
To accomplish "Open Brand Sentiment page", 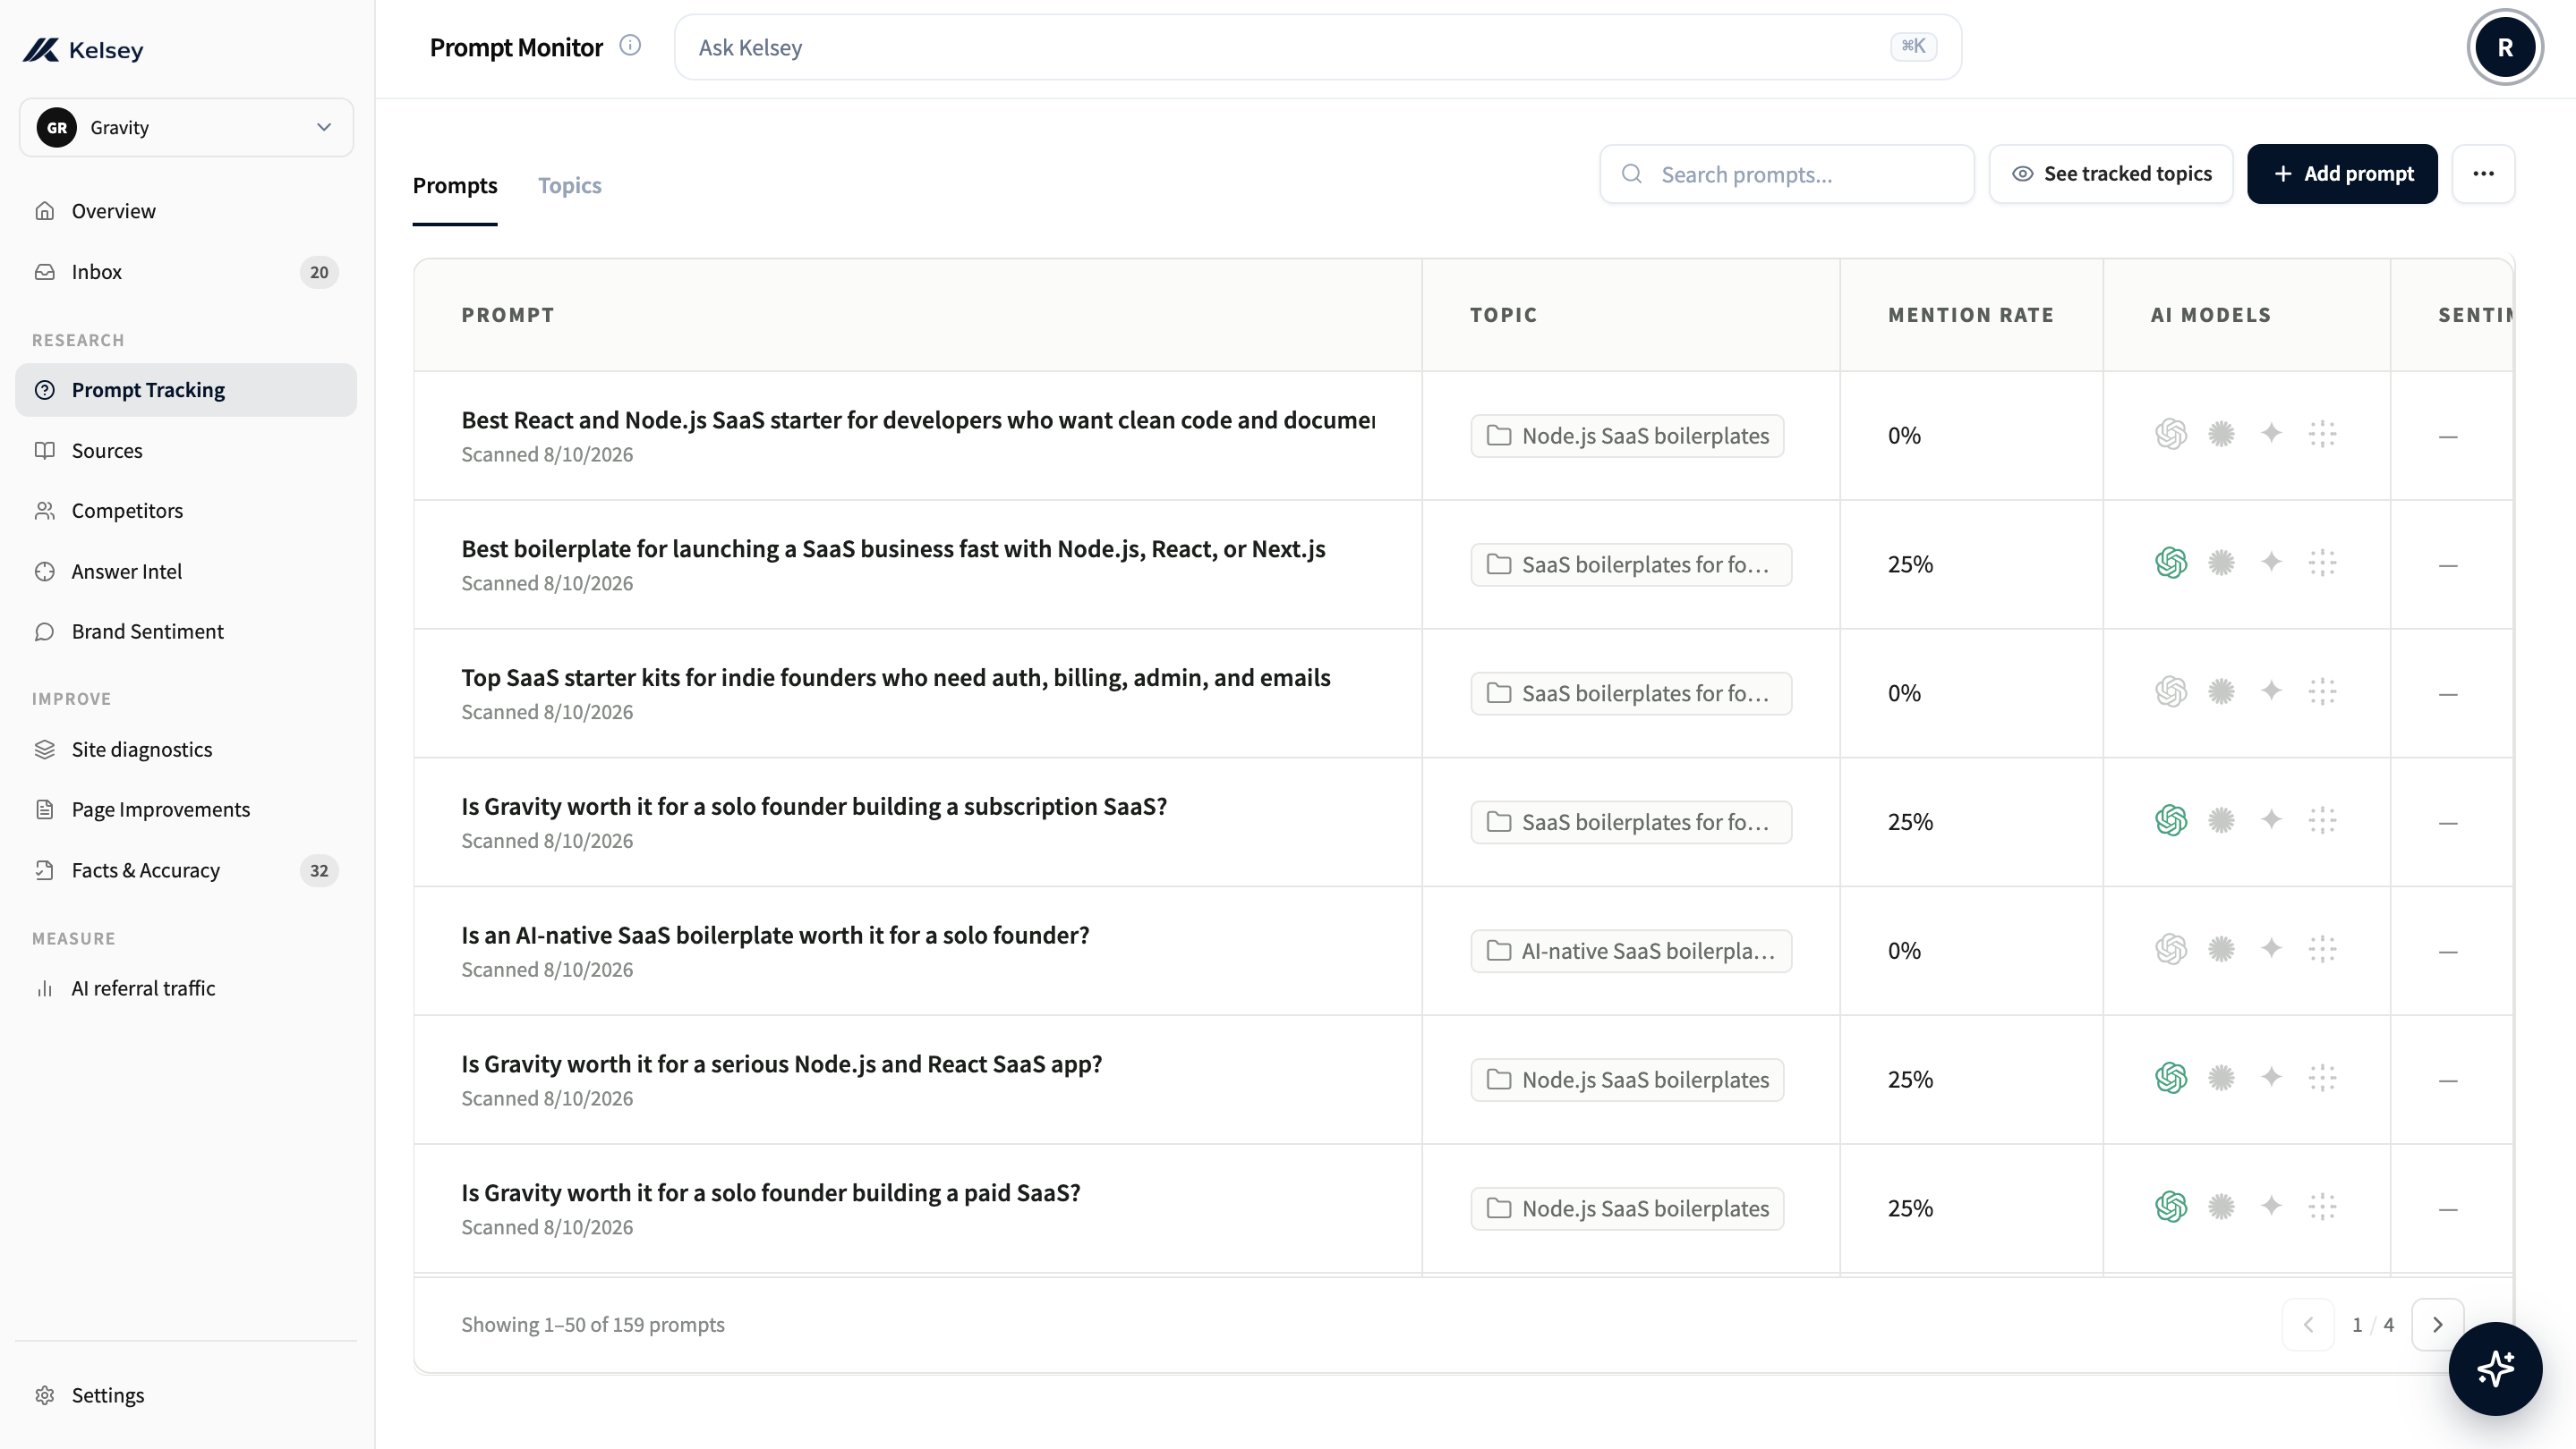I will coord(186,631).
